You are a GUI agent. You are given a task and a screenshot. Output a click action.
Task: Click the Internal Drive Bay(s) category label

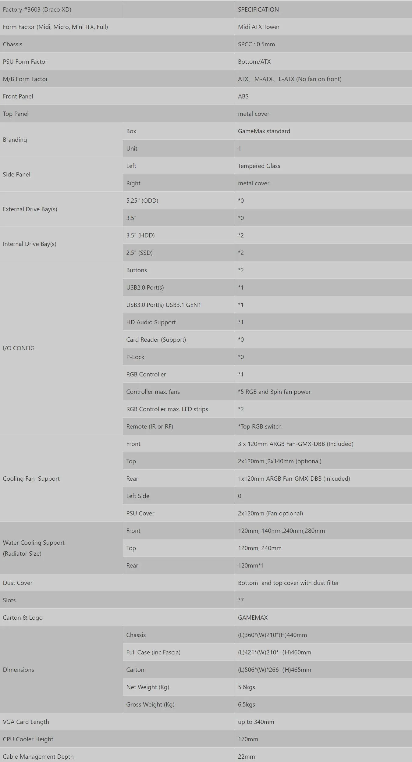point(30,244)
